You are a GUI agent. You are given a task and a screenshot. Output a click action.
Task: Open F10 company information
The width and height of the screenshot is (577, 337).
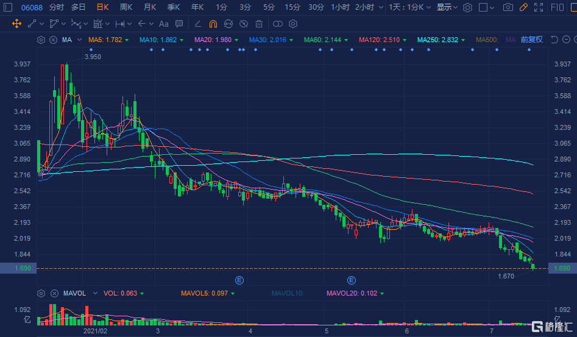[x=557, y=7]
